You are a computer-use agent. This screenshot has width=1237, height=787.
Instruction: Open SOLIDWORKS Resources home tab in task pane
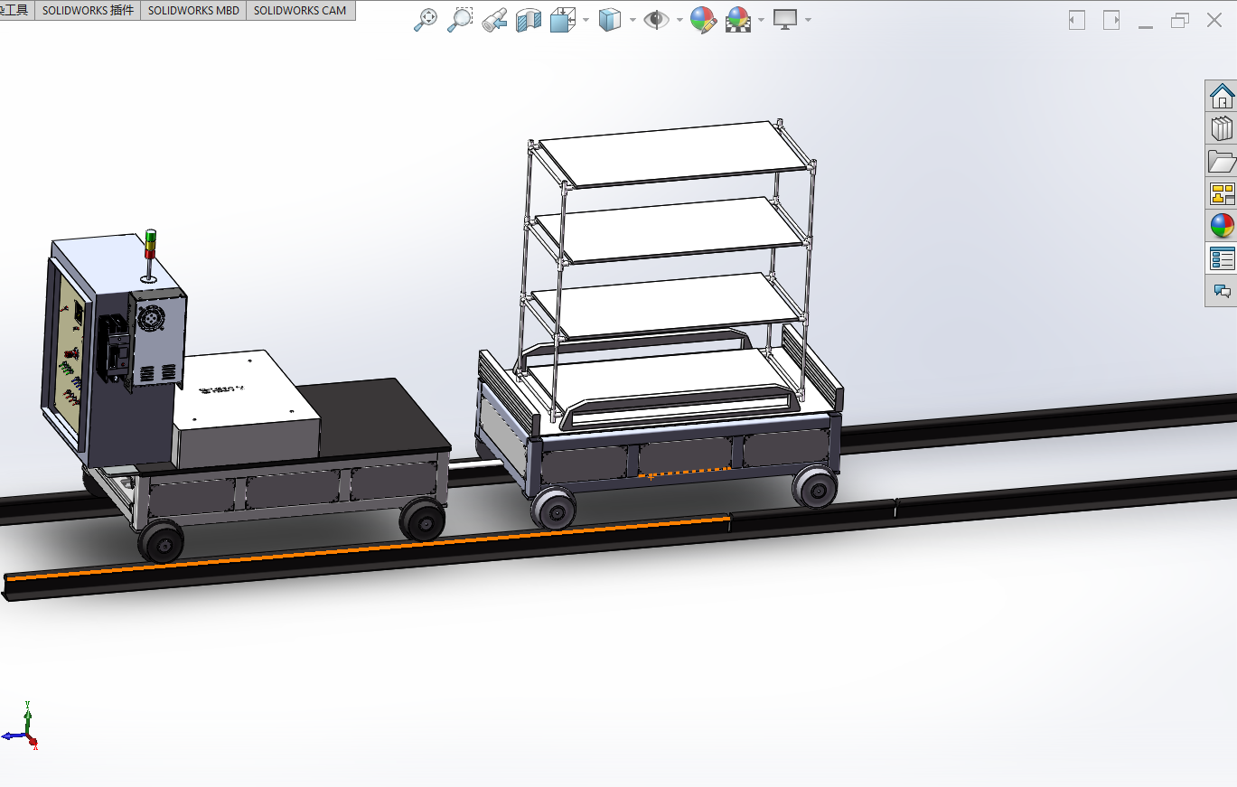[x=1222, y=96]
